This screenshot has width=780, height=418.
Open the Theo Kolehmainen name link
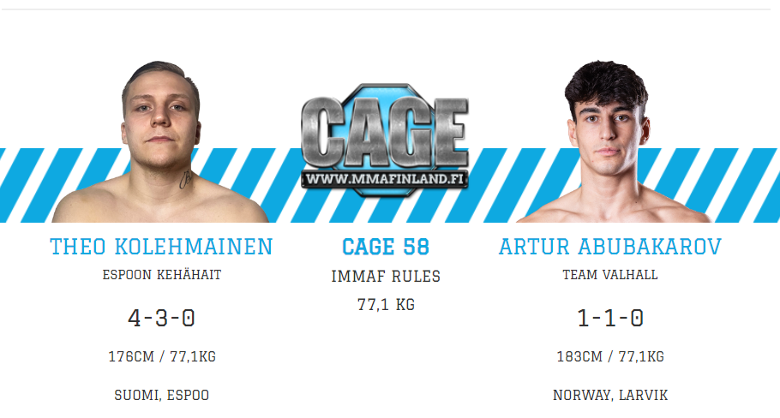(x=161, y=247)
